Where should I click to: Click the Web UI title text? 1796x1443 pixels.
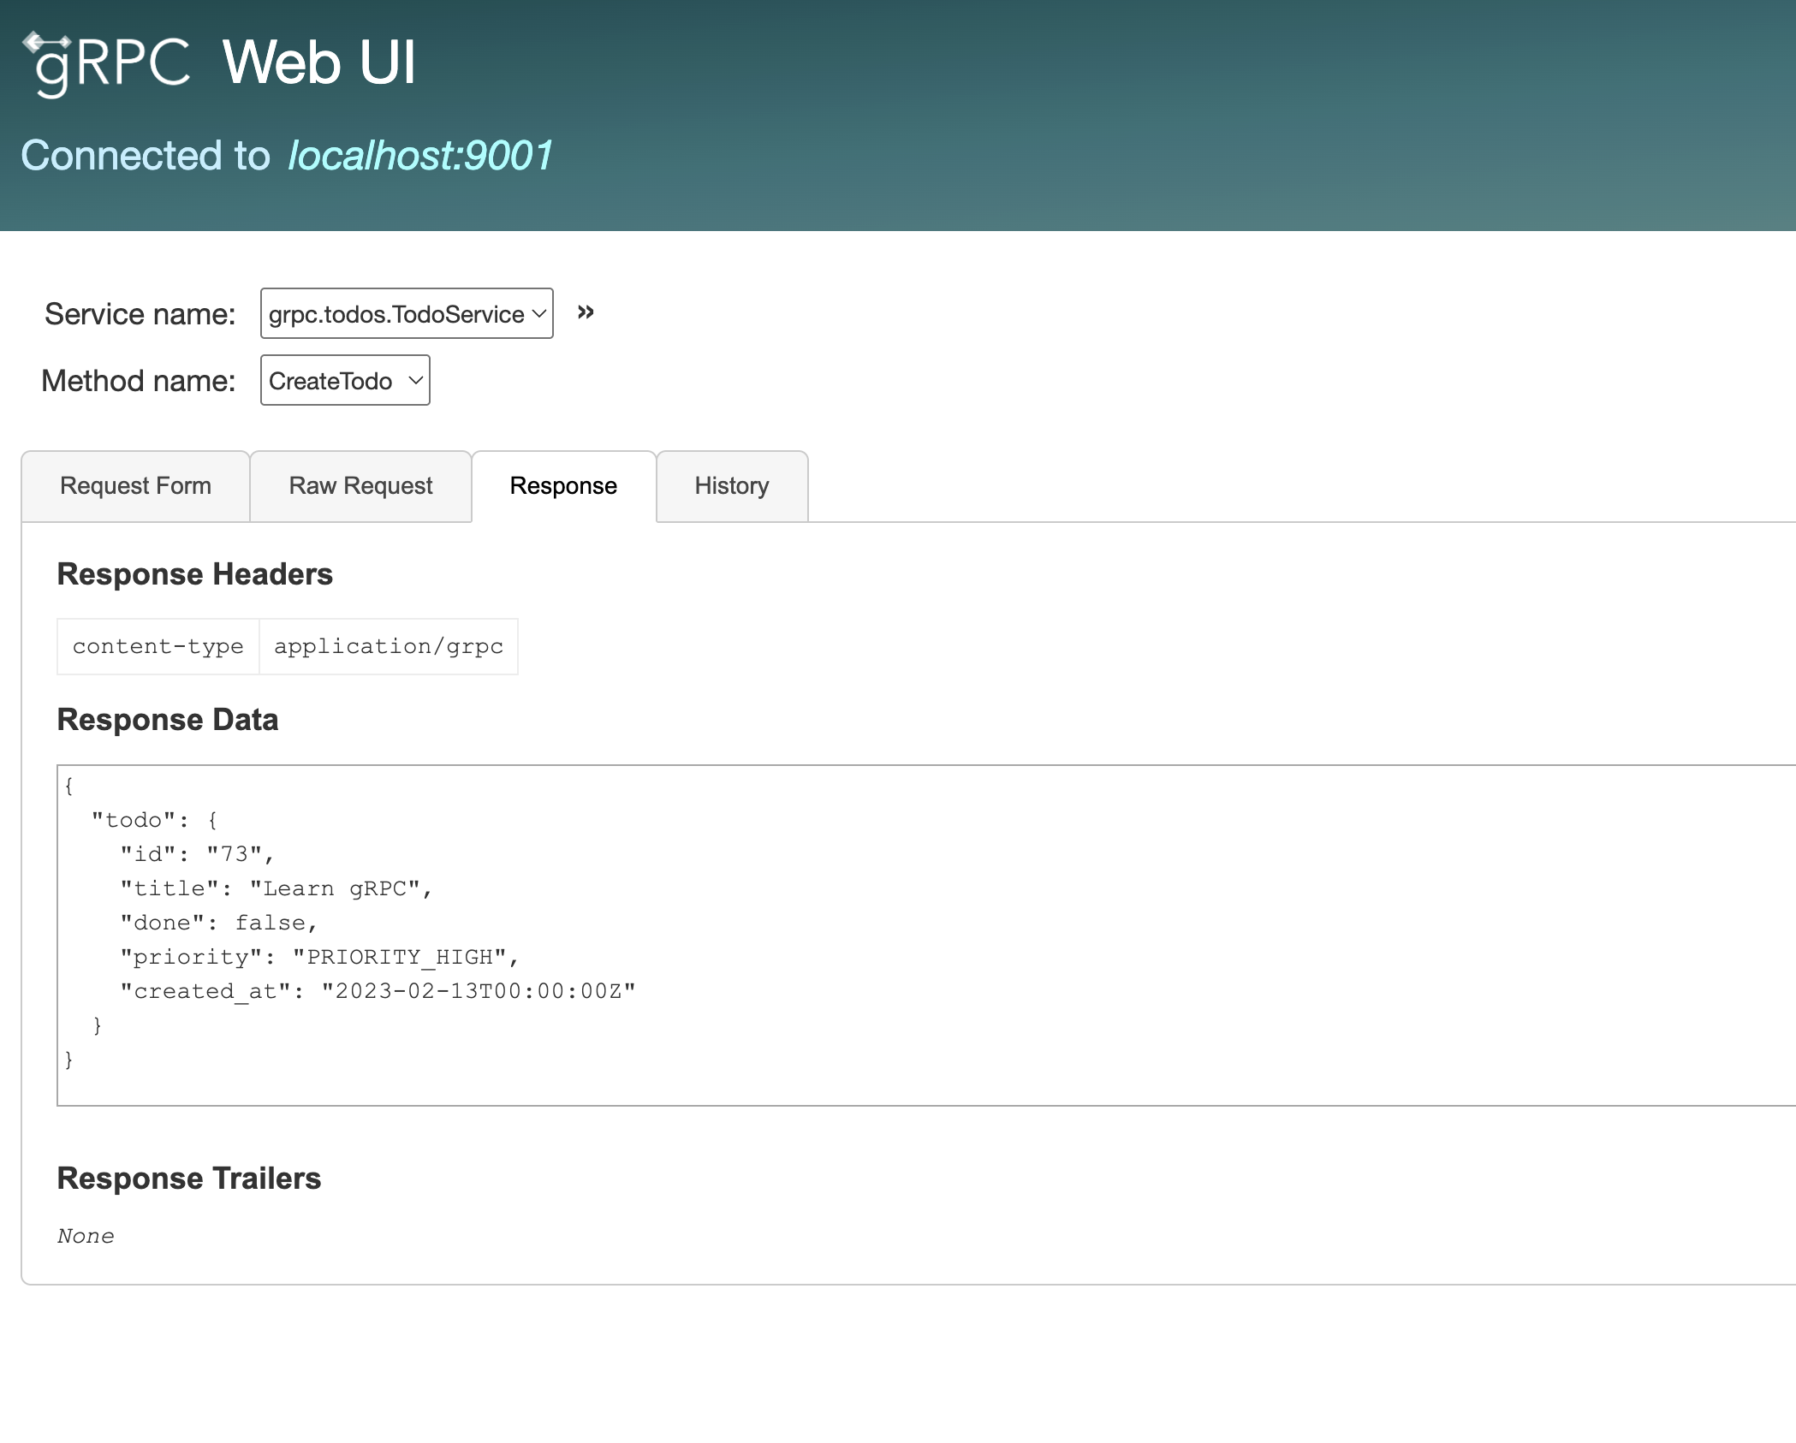(x=319, y=60)
